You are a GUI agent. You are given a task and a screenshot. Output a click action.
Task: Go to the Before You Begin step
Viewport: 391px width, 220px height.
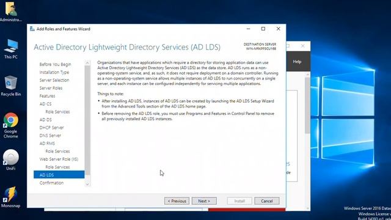click(x=55, y=64)
